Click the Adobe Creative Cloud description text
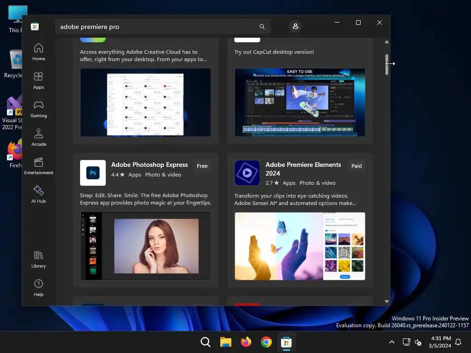This screenshot has width=471, height=353. tap(144, 56)
